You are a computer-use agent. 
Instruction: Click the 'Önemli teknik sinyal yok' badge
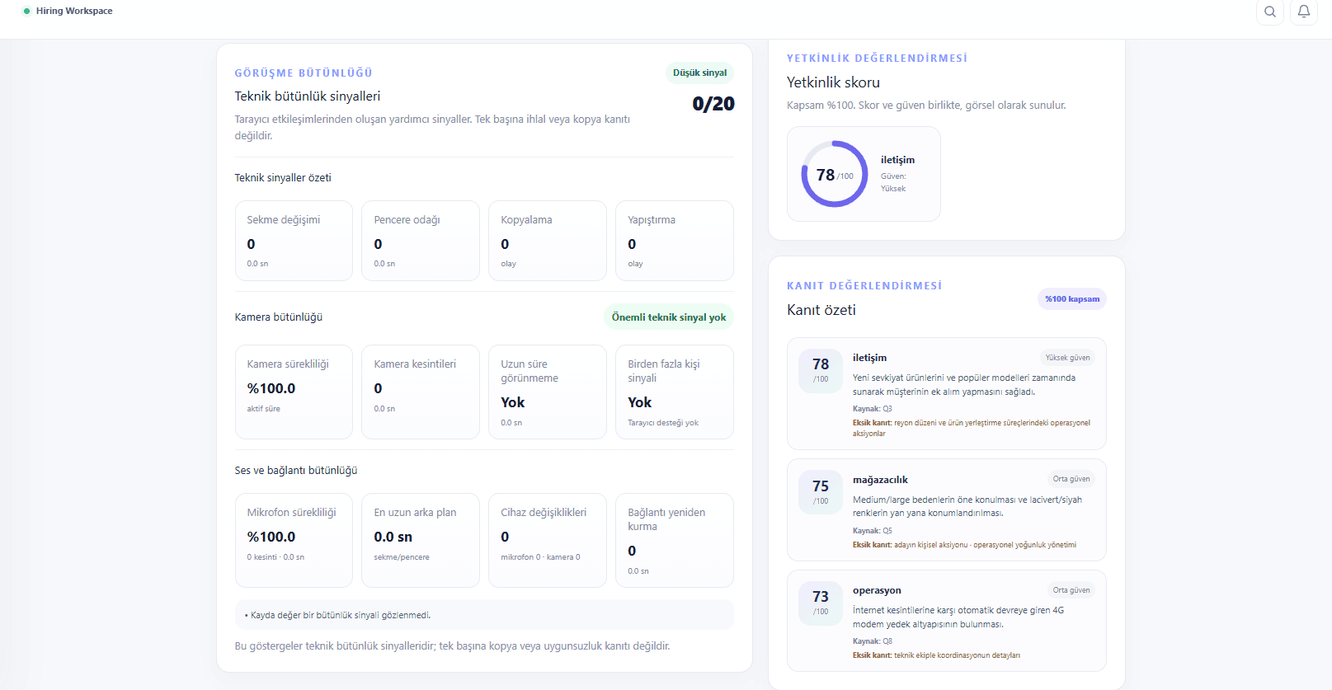(x=669, y=317)
